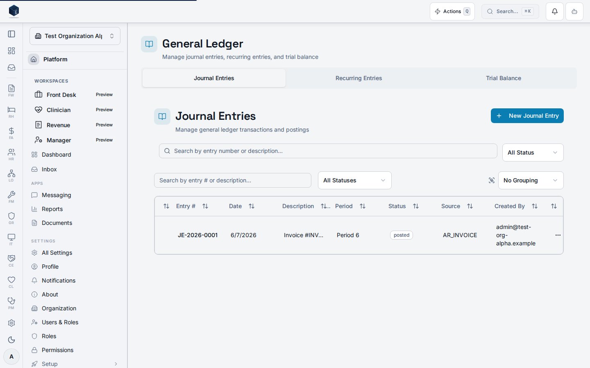Click New Journal Entry button
Viewport: 590px width, 368px height.
527,116
